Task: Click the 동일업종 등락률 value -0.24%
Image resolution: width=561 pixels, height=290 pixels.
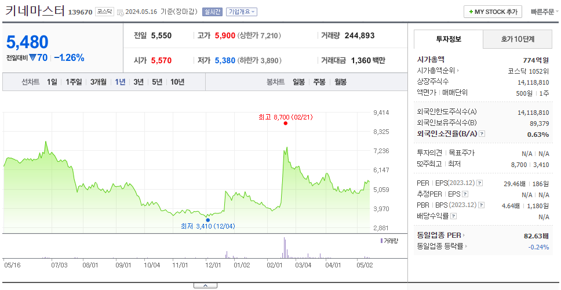Action: [x=538, y=246]
